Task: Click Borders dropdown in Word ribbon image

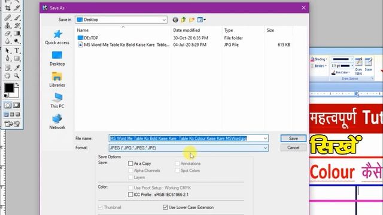Action: point(319,66)
